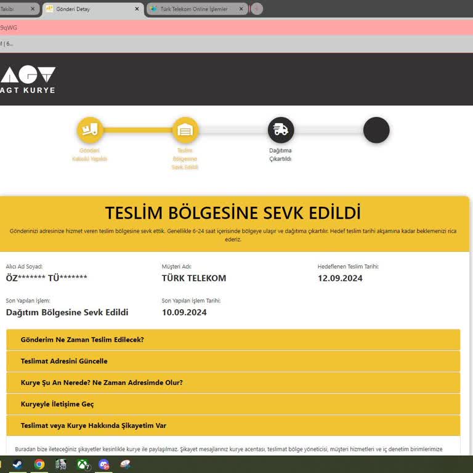Open the Xbox app in the taskbar
Image resolution: width=473 pixels, height=473 pixels.
coord(83,464)
